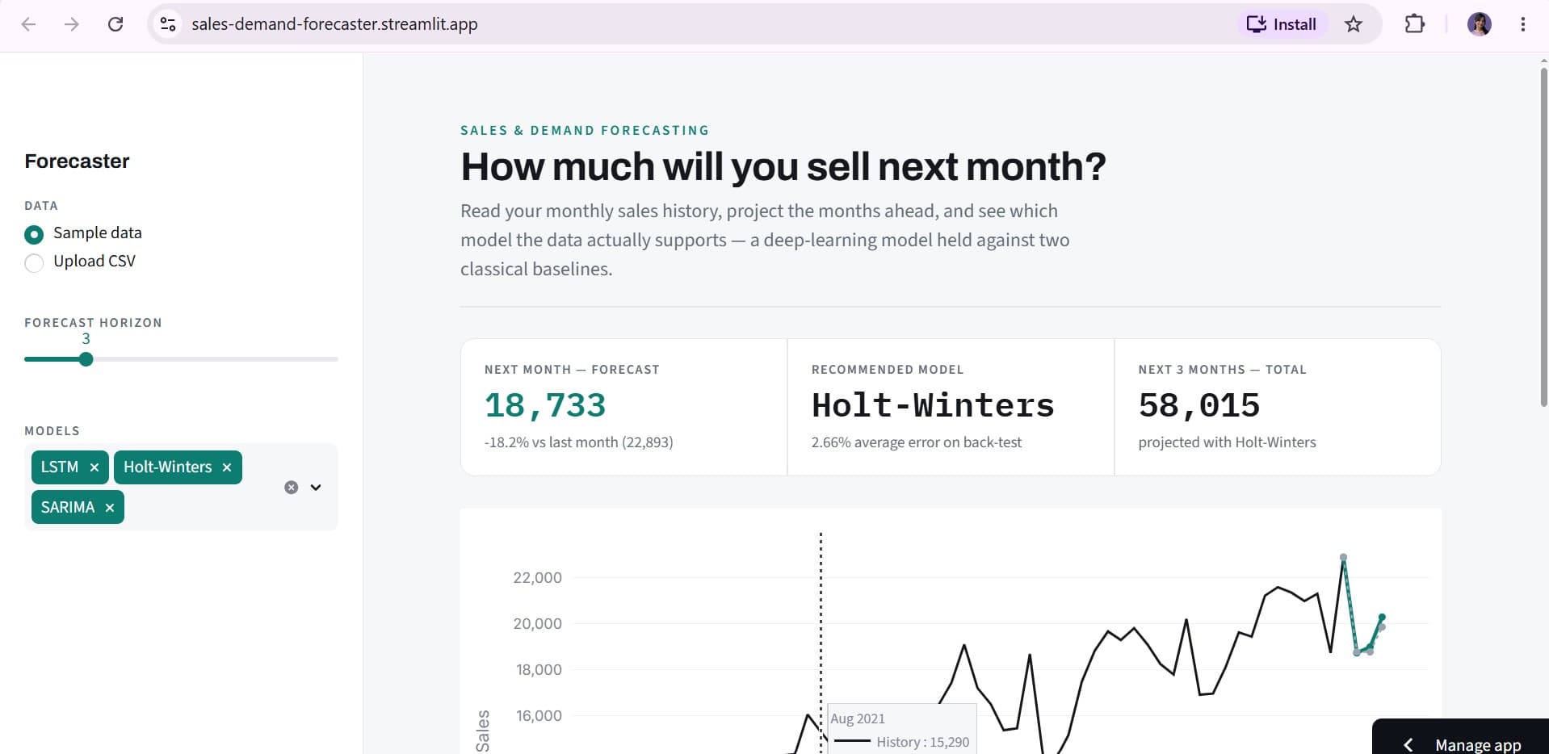The height and width of the screenshot is (754, 1549).
Task: Open the user profile avatar
Action: coord(1480,24)
